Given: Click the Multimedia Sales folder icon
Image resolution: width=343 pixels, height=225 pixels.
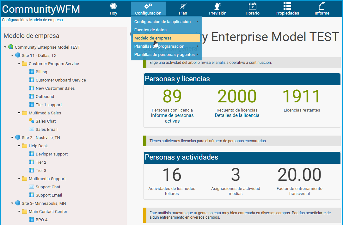Looking at the screenshot, I should pos(25,113).
